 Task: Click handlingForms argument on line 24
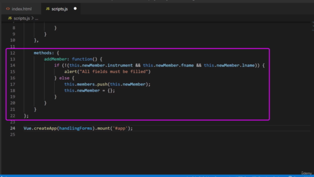click(76, 128)
